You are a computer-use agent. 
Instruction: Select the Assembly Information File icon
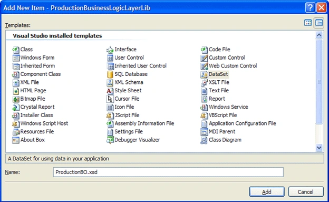[x=110, y=123]
